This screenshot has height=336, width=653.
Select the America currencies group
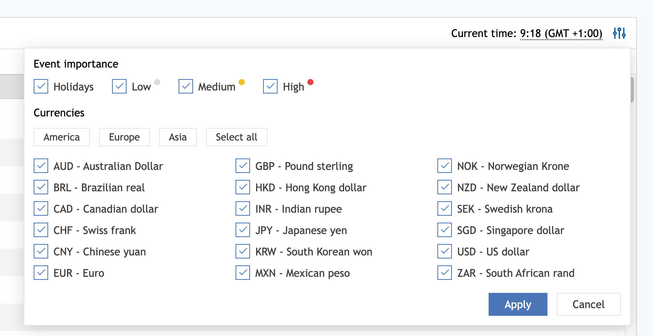[x=62, y=137]
